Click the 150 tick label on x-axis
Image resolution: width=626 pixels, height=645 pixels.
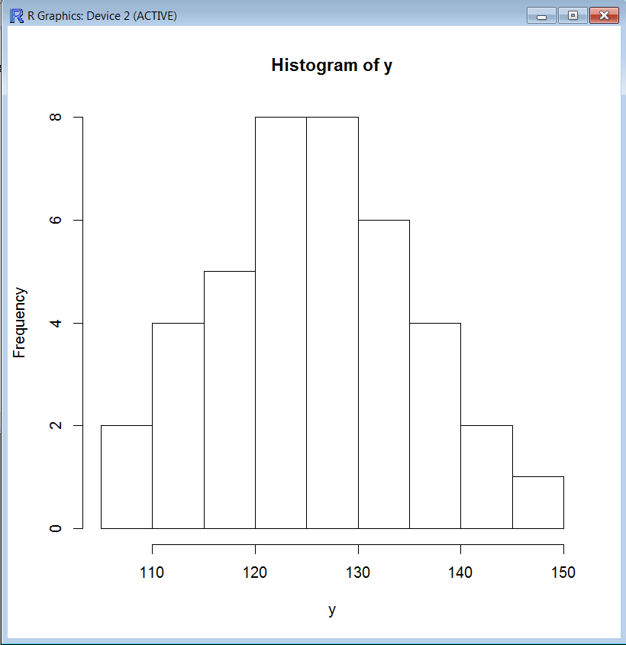coord(563,572)
